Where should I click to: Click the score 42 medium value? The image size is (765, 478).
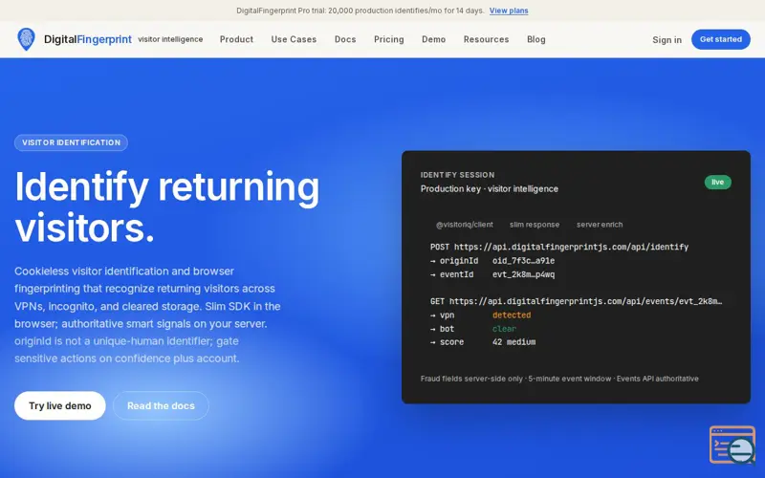coord(514,342)
